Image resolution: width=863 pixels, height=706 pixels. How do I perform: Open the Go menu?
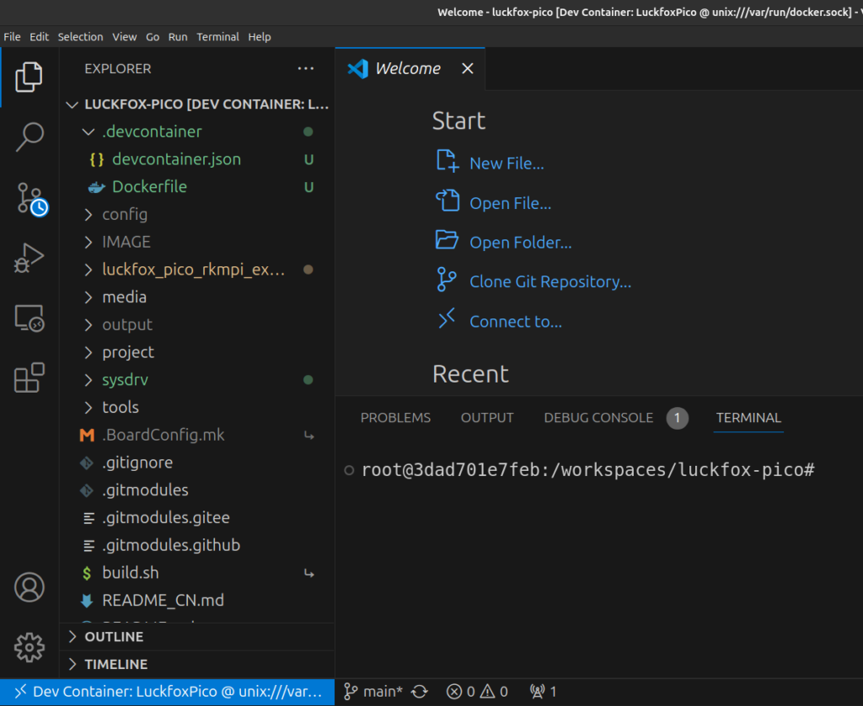point(153,37)
